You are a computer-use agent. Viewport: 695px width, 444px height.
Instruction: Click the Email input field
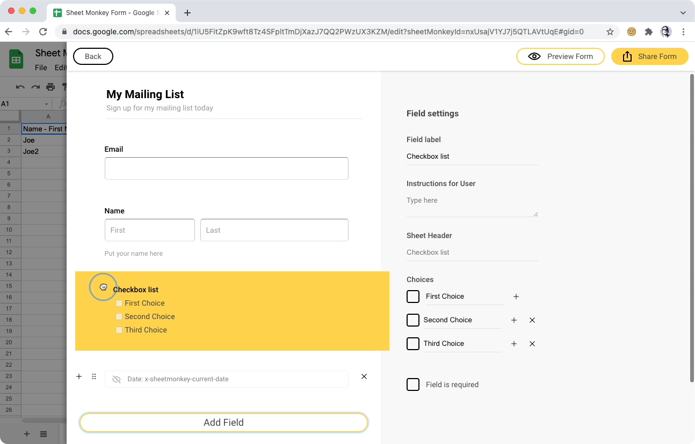(x=226, y=168)
